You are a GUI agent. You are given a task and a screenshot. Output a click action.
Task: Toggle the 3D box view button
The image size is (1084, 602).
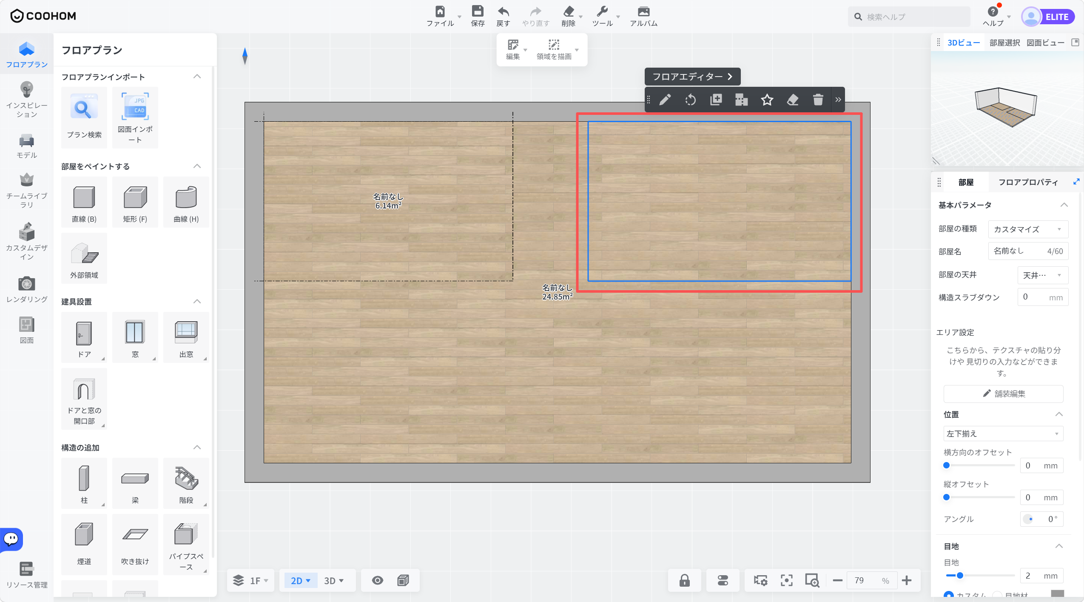[x=403, y=581]
